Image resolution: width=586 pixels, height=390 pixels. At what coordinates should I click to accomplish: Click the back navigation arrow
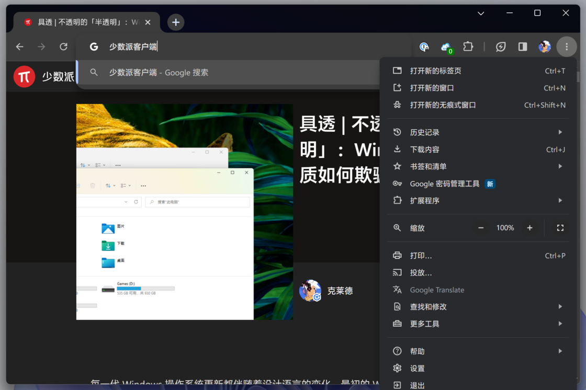[20, 47]
